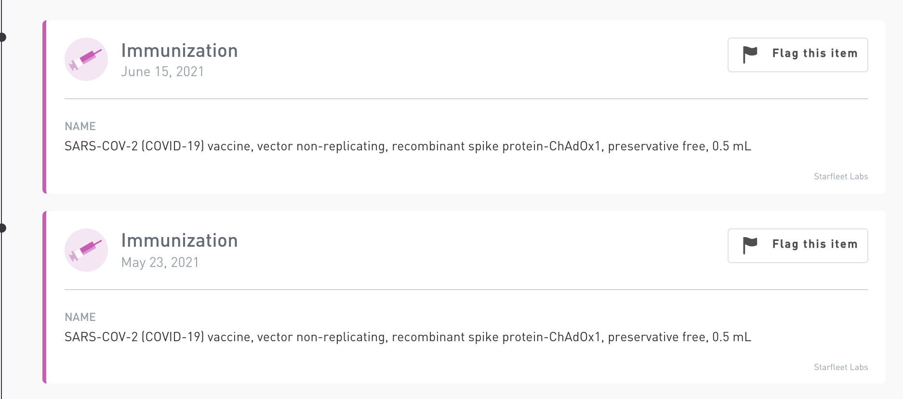The image size is (903, 399).
Task: Click the Starfleet Labs source on the June 15 card
Action: (840, 176)
